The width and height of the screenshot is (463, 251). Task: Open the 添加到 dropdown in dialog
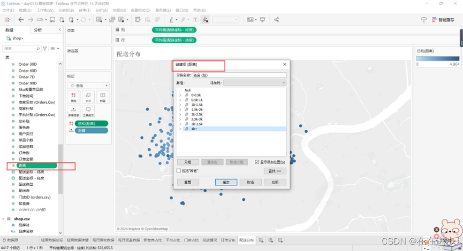[x=255, y=83]
